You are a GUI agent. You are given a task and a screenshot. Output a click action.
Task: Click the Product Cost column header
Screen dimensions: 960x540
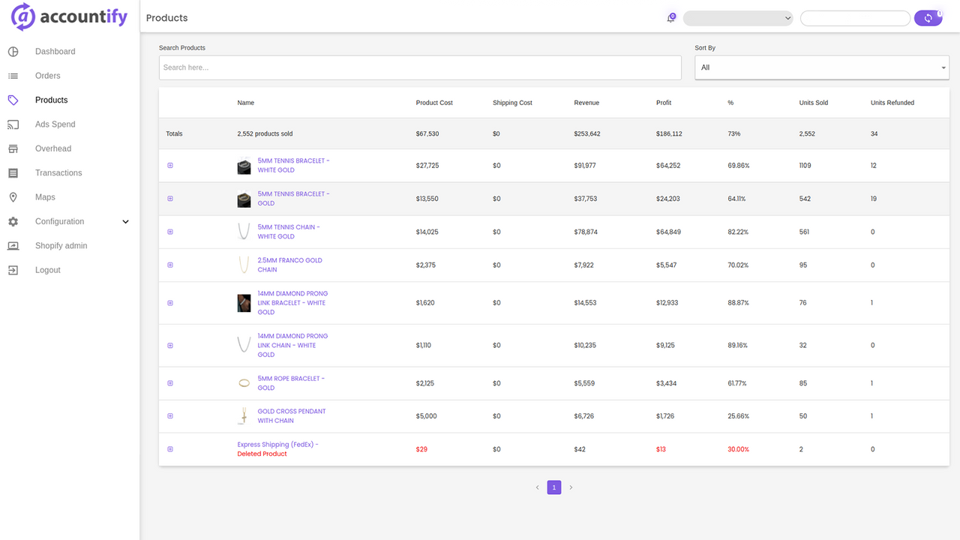[434, 103]
